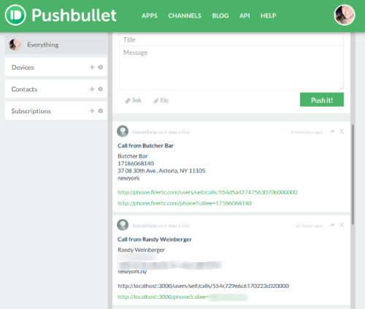Click localhost users/self/calls URL text
365x309 pixels.
click(203, 286)
